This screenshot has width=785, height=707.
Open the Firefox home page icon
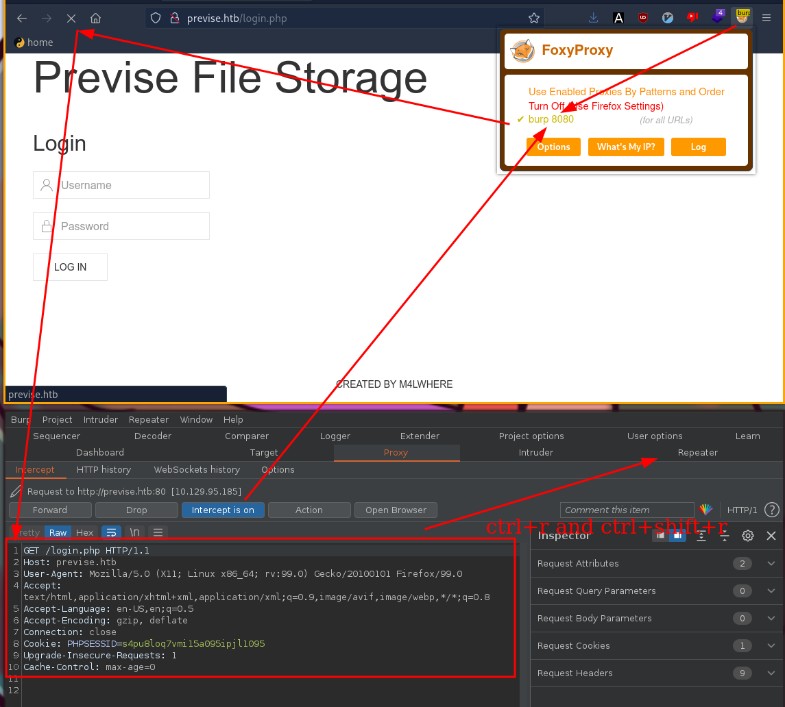click(95, 18)
